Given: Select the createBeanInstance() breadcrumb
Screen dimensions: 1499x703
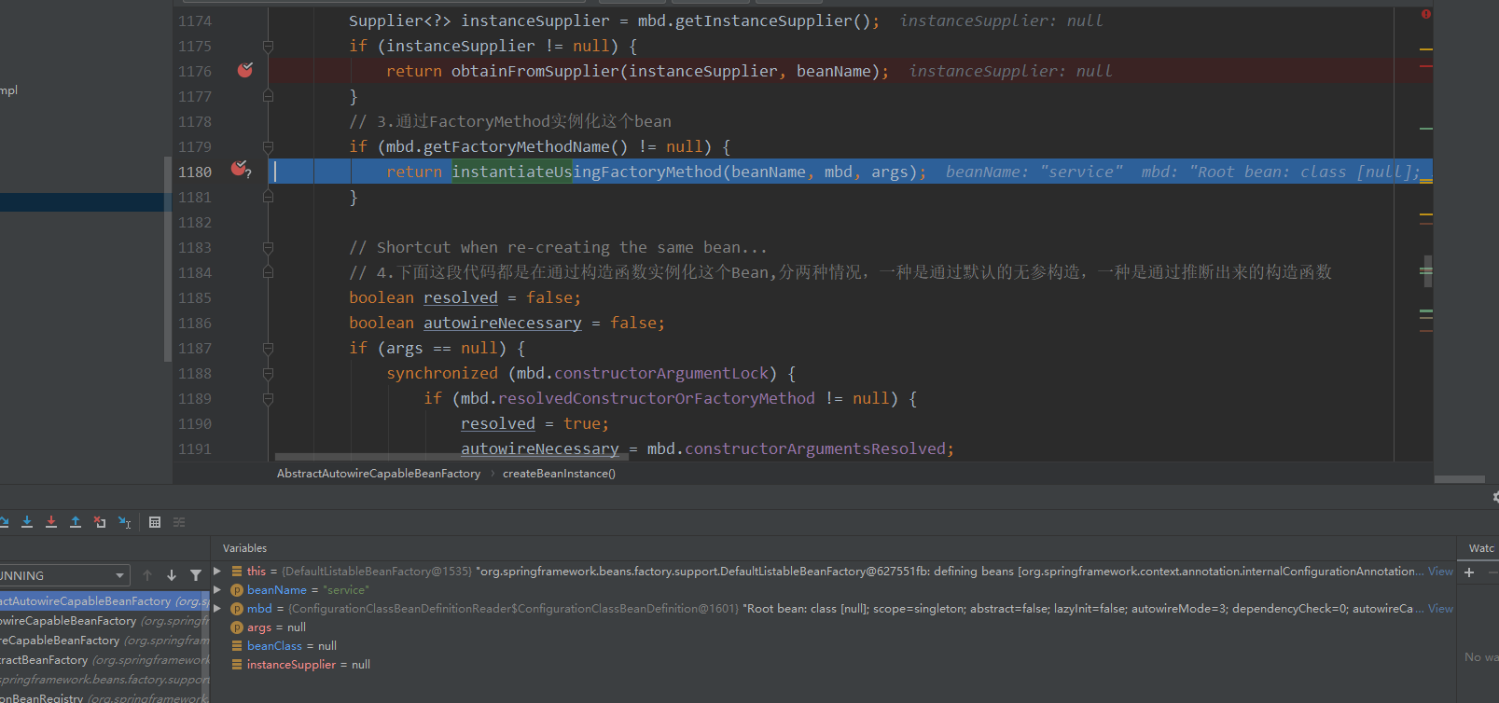Looking at the screenshot, I should tap(559, 474).
